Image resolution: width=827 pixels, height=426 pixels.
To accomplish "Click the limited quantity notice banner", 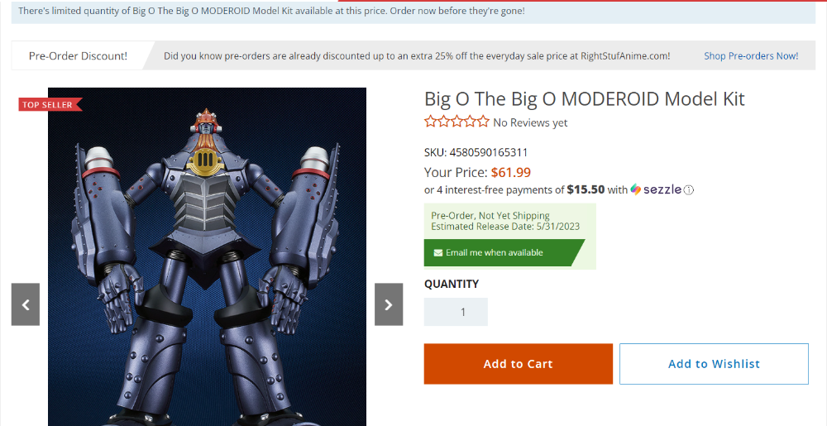I will coord(413,11).
